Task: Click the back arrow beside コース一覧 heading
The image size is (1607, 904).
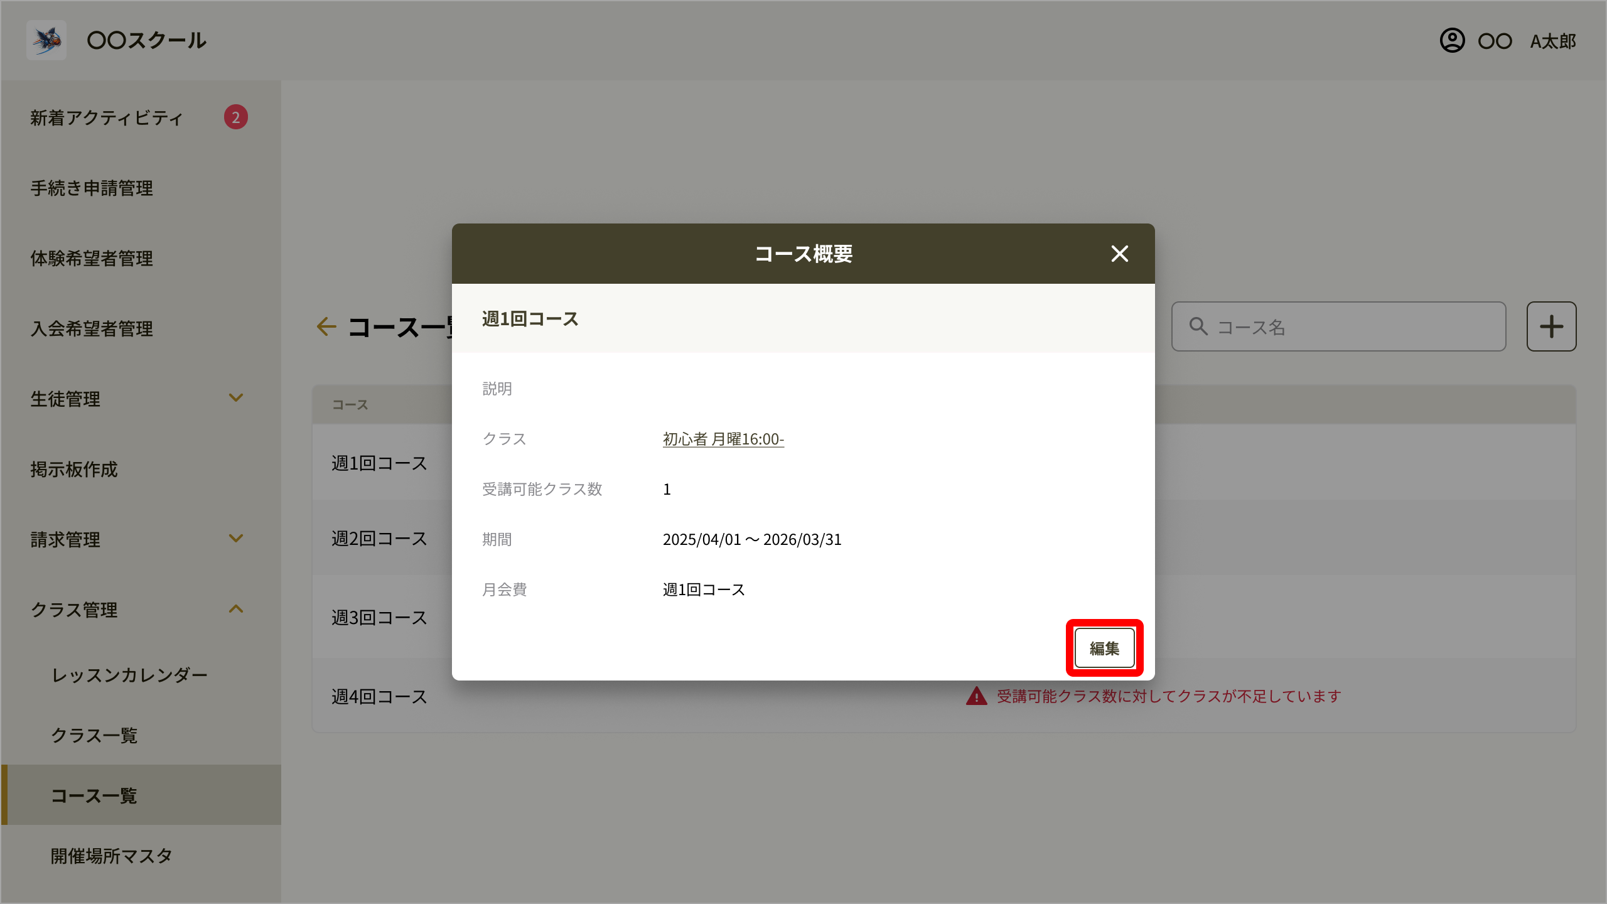Action: [326, 326]
